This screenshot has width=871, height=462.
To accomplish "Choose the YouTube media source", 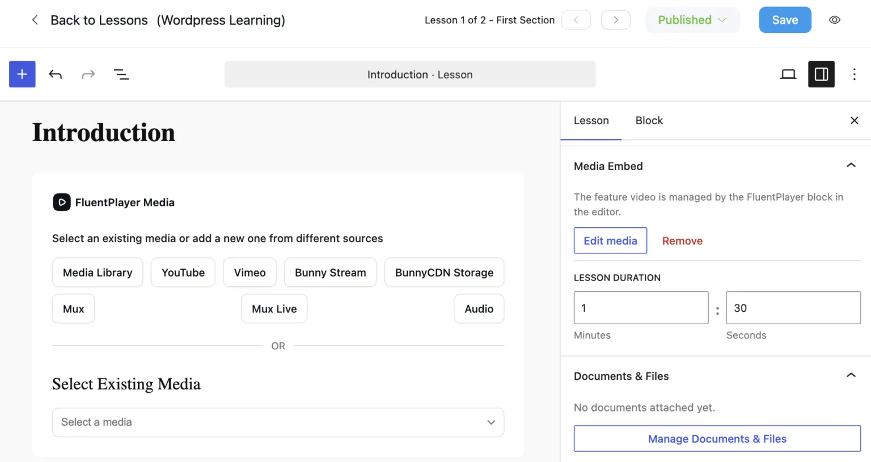I will click(183, 273).
